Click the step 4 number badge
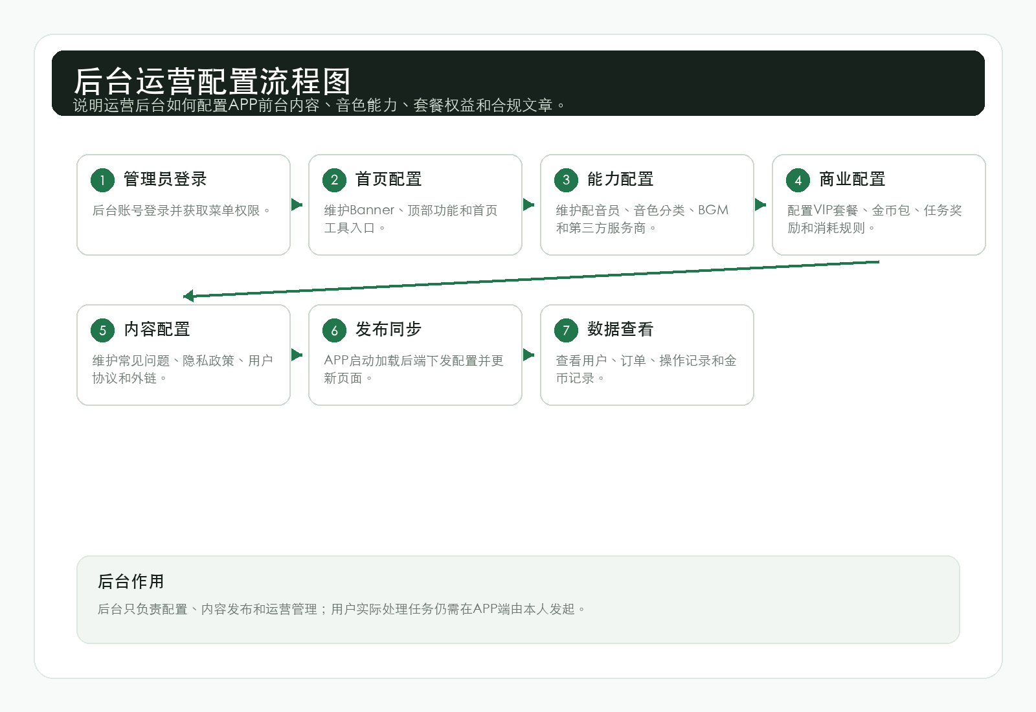1036x712 pixels. [798, 180]
